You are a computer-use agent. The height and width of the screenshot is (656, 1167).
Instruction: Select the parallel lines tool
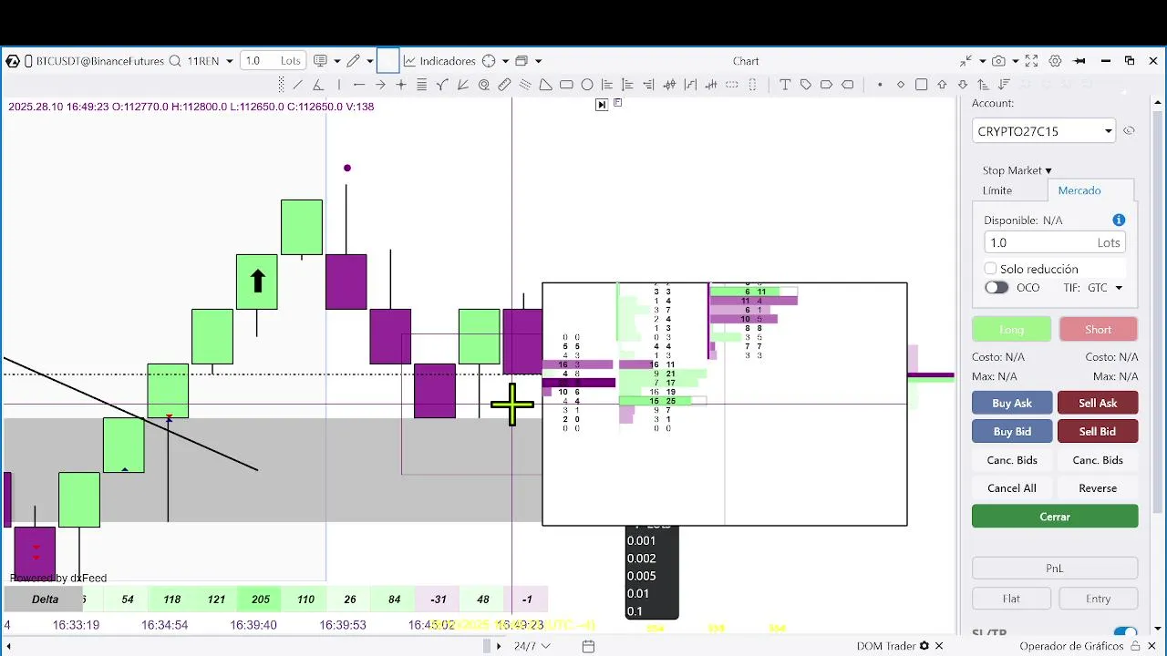[421, 85]
